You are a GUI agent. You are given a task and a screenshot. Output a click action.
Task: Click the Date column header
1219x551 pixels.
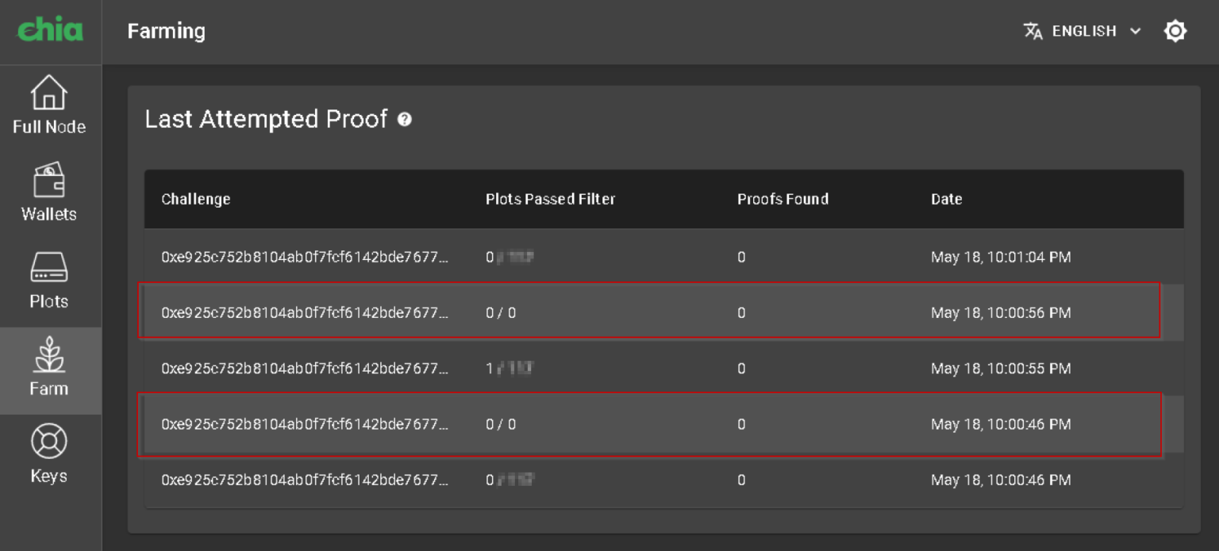point(946,199)
